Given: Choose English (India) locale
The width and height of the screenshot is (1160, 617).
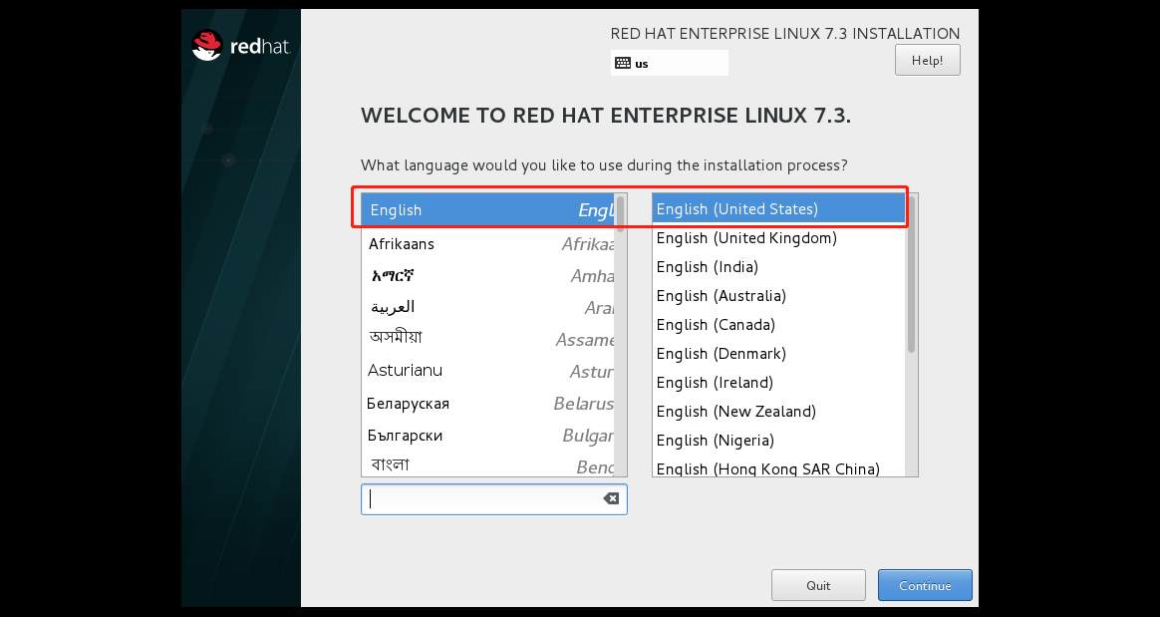Looking at the screenshot, I should tap(779, 266).
